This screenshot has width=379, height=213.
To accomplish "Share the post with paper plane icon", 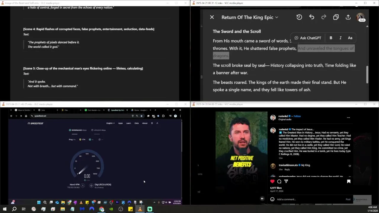I will point(286,181).
